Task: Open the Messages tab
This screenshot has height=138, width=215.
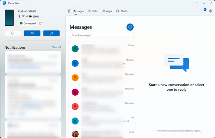Action: coord(76,11)
